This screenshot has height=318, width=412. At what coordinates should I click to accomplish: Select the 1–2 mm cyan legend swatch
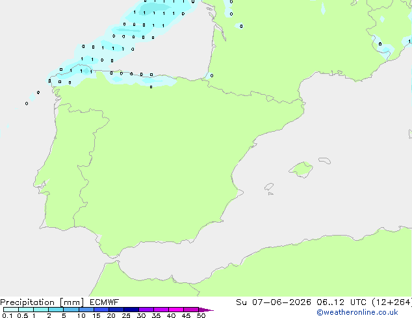coord(41,310)
